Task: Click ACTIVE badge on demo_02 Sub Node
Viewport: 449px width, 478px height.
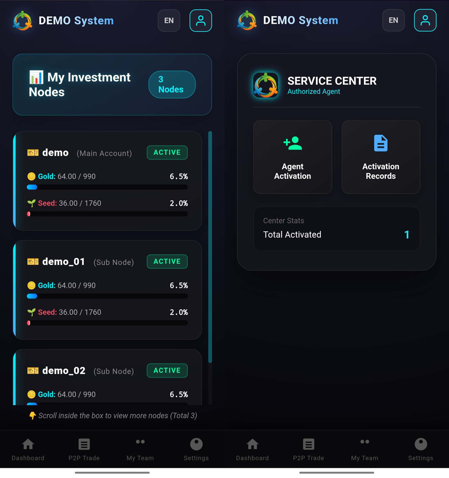Action: (x=167, y=370)
